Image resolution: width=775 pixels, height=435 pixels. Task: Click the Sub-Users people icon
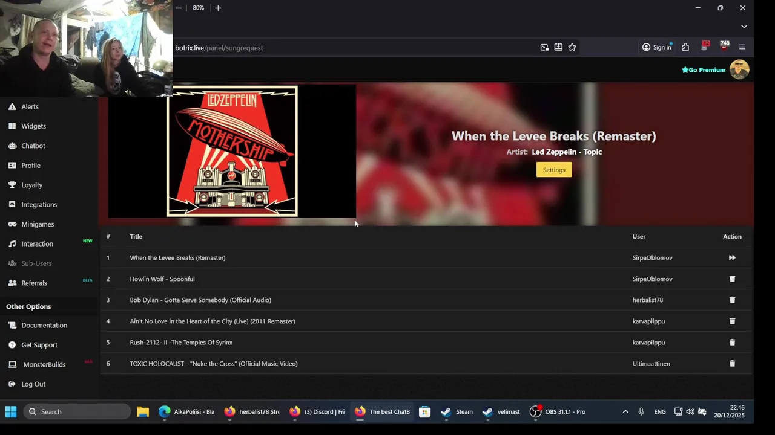(12, 263)
